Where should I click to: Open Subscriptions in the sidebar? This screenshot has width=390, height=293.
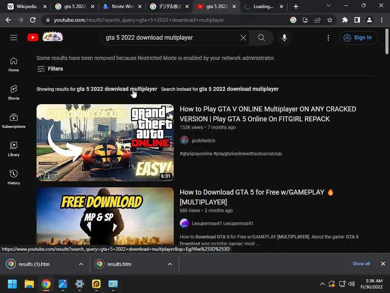[14, 121]
